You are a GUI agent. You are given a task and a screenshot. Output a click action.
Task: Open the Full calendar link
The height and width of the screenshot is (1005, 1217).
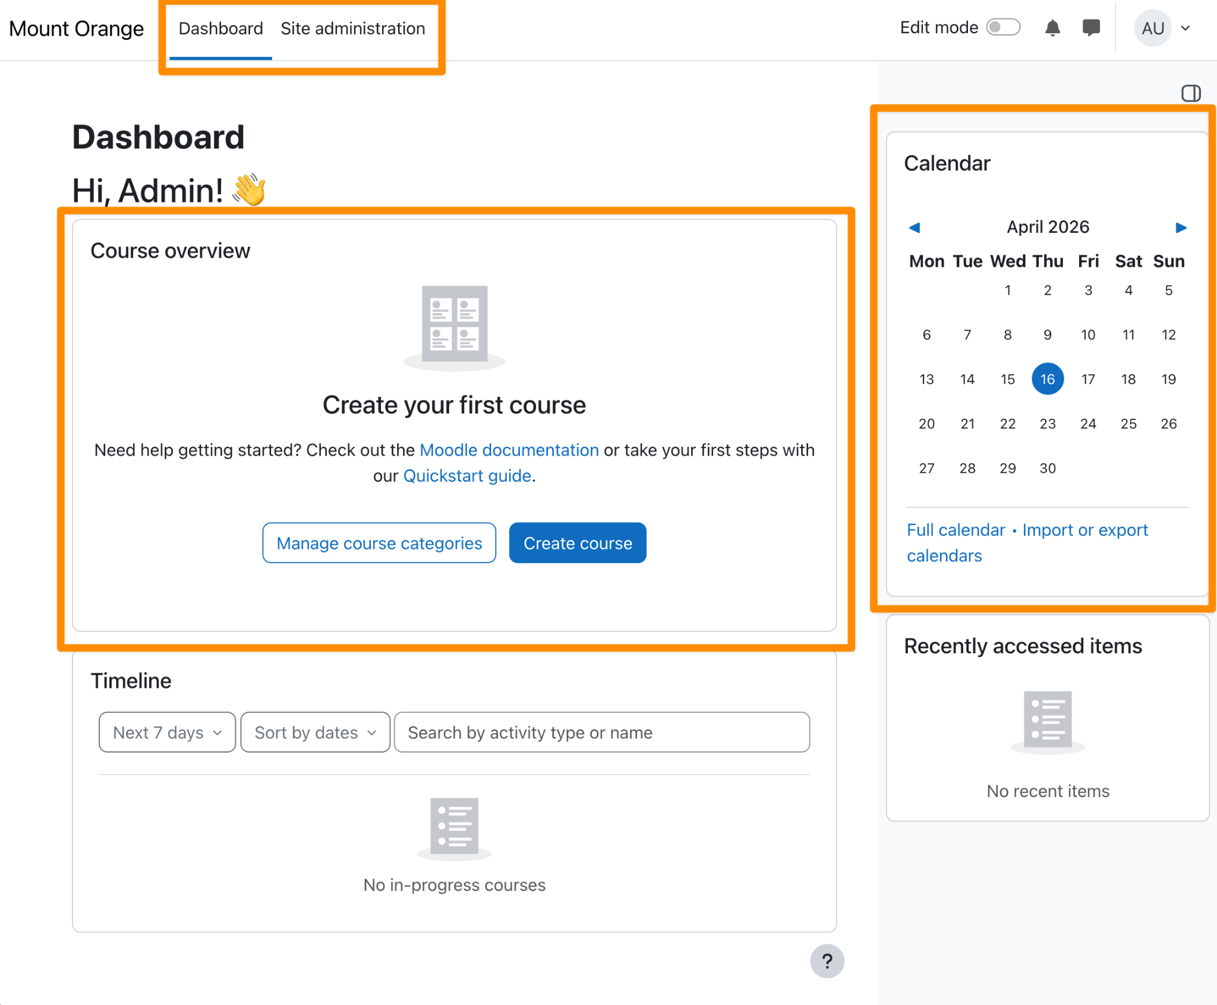pyautogui.click(x=956, y=530)
